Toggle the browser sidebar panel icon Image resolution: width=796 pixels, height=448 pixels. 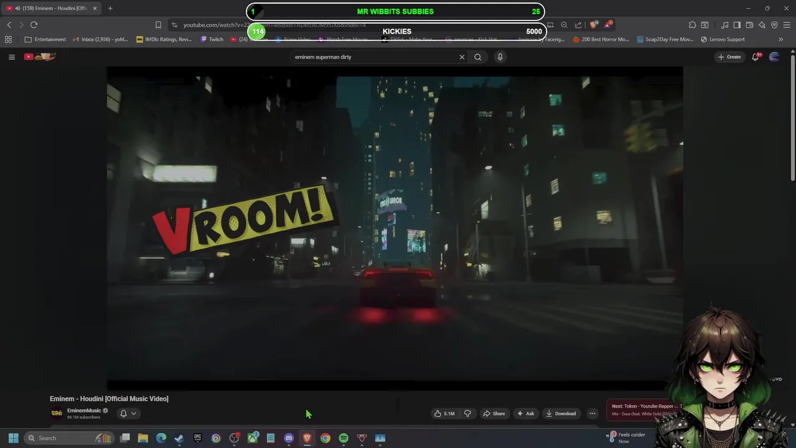pyautogui.click(x=737, y=25)
